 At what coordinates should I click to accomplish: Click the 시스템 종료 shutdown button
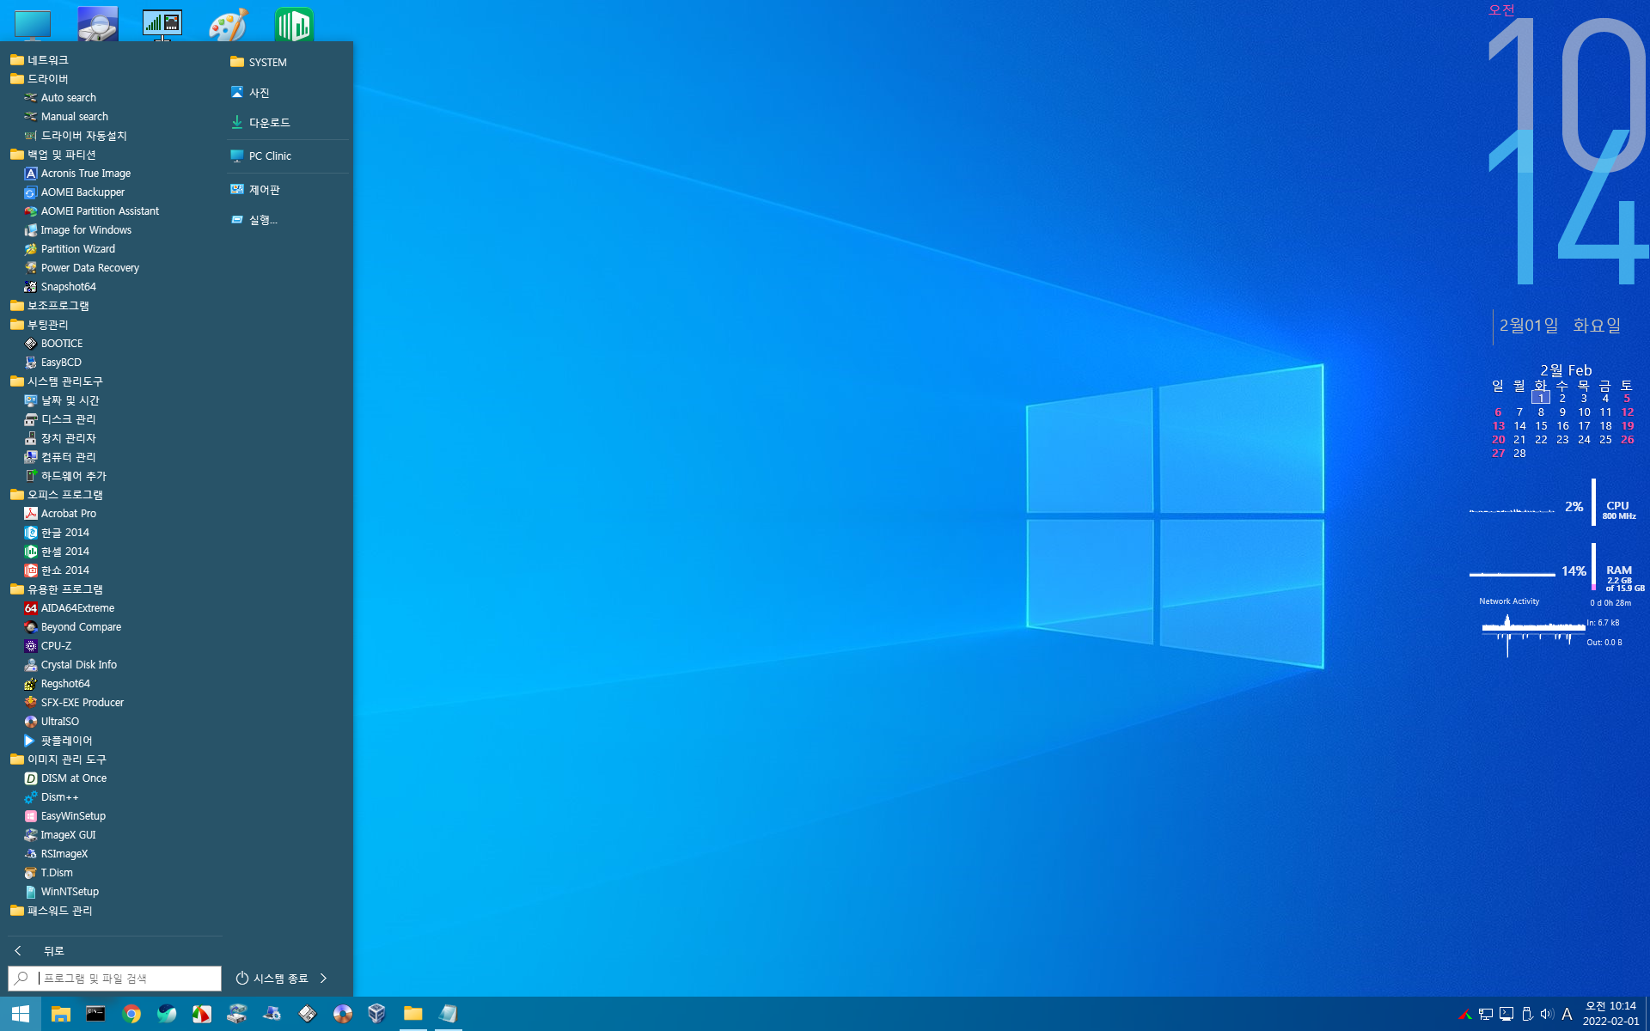click(x=272, y=979)
